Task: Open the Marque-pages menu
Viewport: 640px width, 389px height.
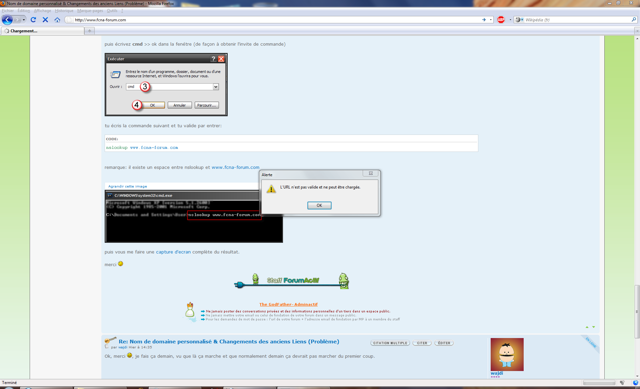Action: pos(90,11)
